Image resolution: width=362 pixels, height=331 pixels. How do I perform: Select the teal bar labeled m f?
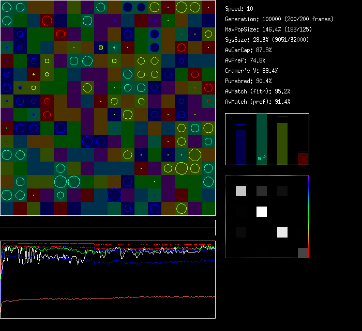click(x=262, y=139)
